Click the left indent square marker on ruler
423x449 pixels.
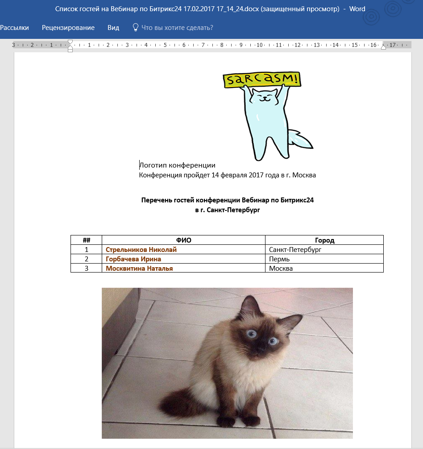(x=70, y=50)
